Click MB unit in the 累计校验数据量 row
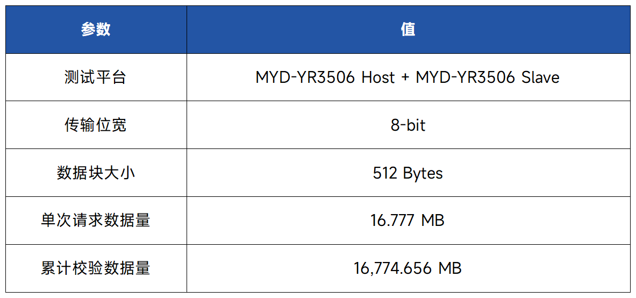The width and height of the screenshot is (636, 298). click(450, 268)
